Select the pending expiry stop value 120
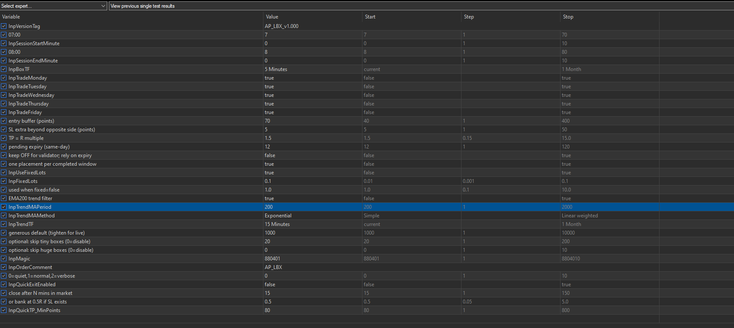This screenshot has height=328, width=734. pos(566,147)
